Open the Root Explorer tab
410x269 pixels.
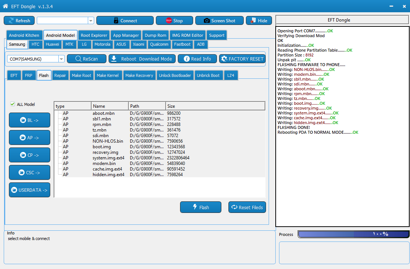coord(94,35)
